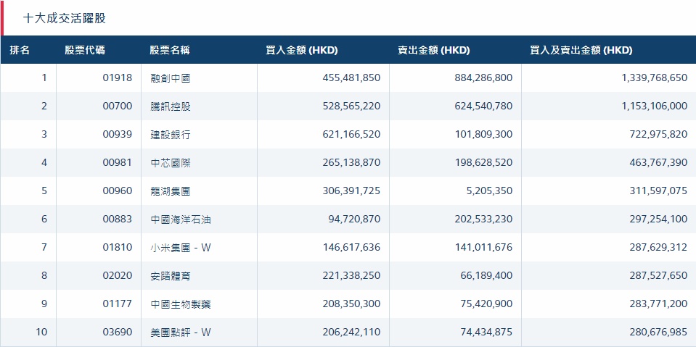Click the 買入及賣出金額 (HKD) column header
Image resolution: width=696 pixels, height=347 pixels.
[581, 51]
